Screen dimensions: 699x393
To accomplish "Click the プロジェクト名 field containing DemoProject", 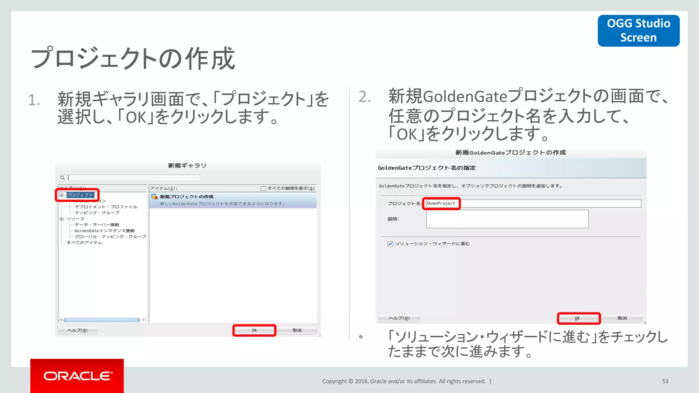I will click(533, 204).
